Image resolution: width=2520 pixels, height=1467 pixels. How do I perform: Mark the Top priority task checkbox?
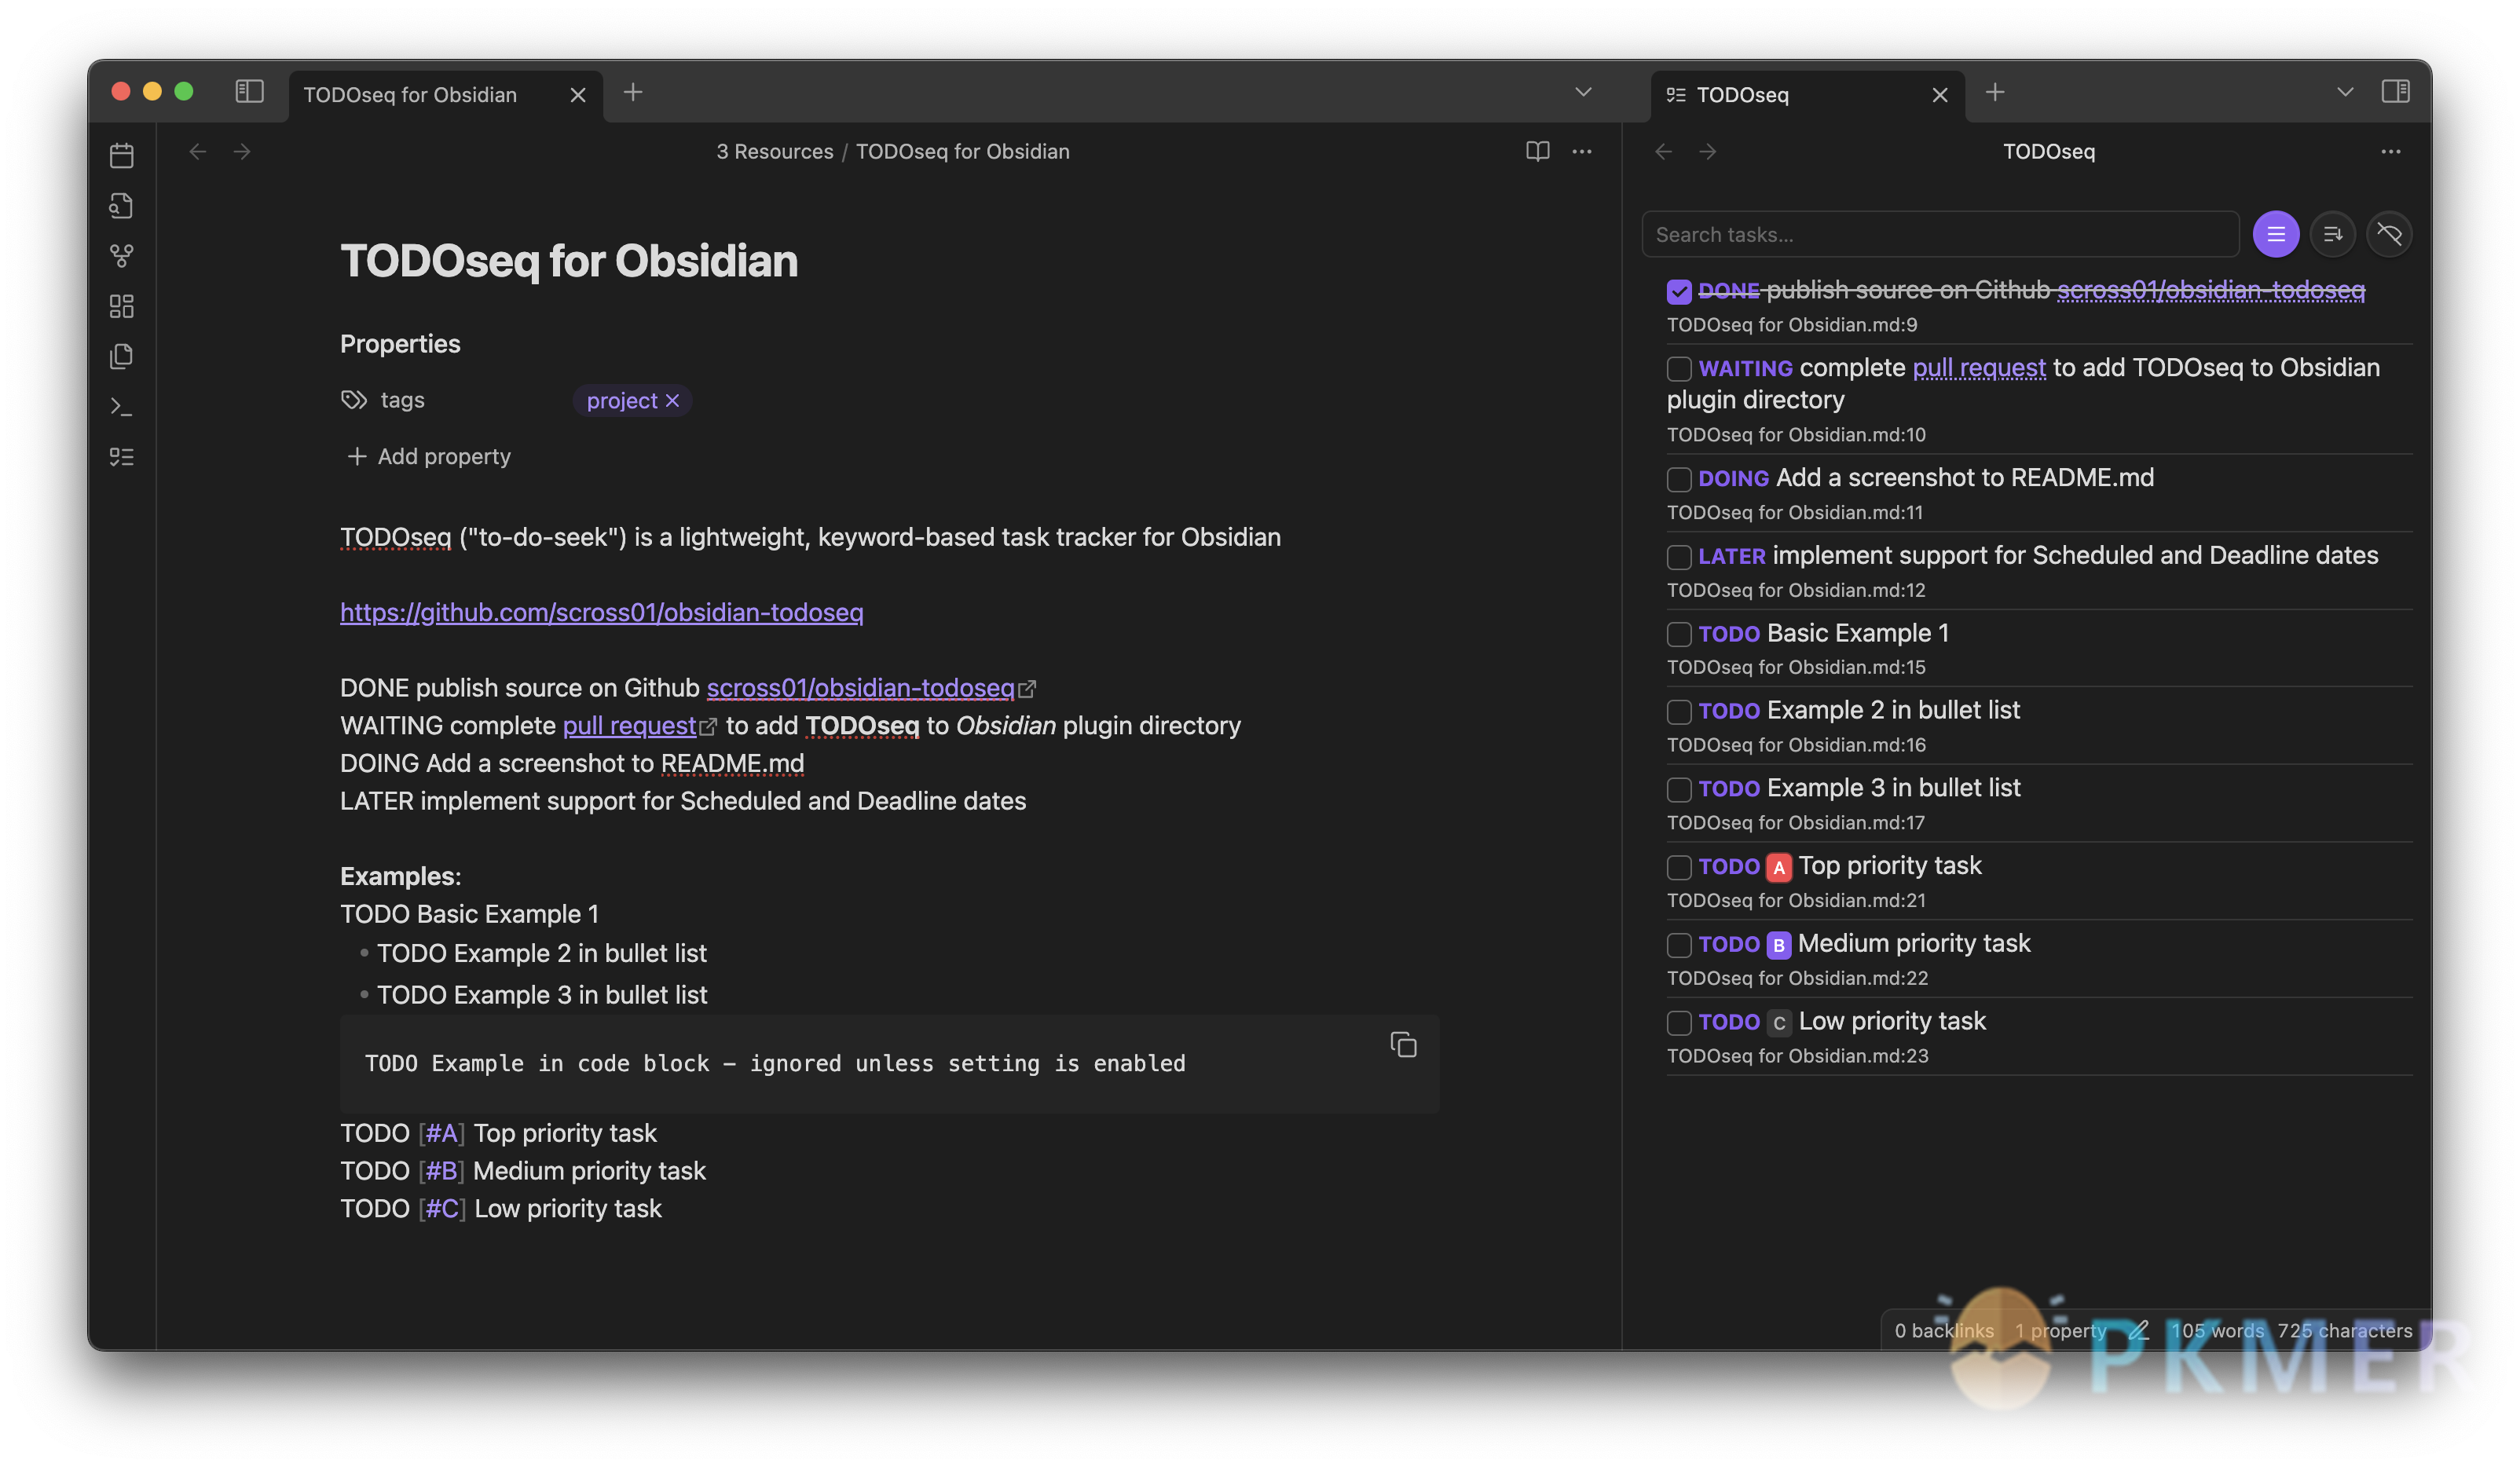(1679, 867)
